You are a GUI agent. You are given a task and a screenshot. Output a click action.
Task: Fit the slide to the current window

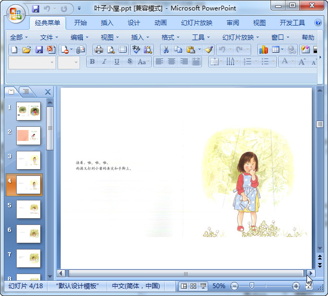[309, 286]
